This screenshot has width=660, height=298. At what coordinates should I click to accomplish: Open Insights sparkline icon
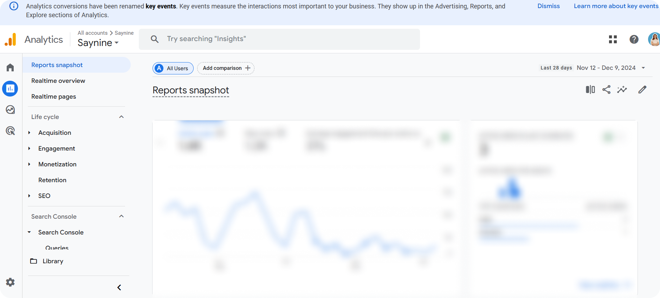point(622,90)
